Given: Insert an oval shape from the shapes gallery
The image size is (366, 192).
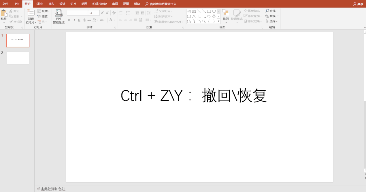Looking at the screenshot, I should click(214, 11).
